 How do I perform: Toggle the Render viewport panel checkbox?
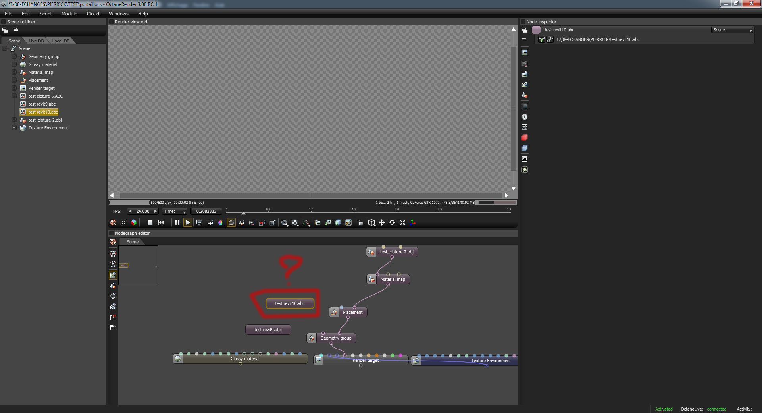coord(112,22)
